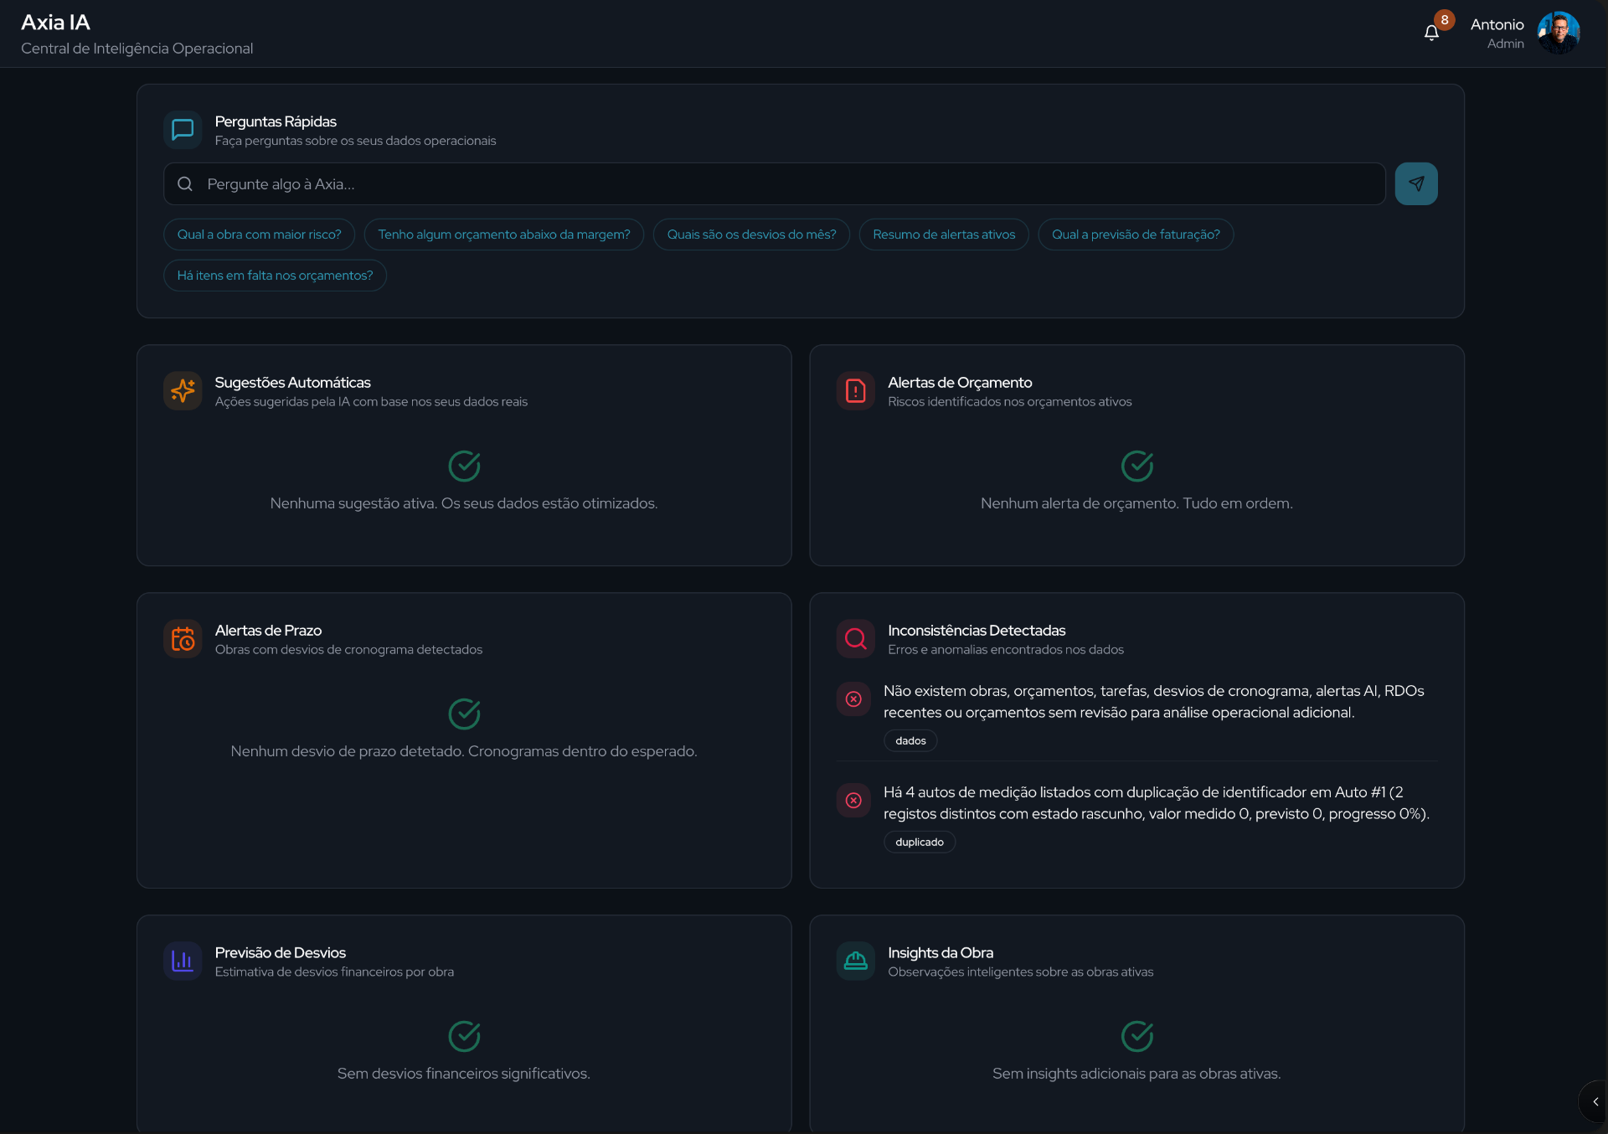Open the notifications bell

pyautogui.click(x=1431, y=33)
